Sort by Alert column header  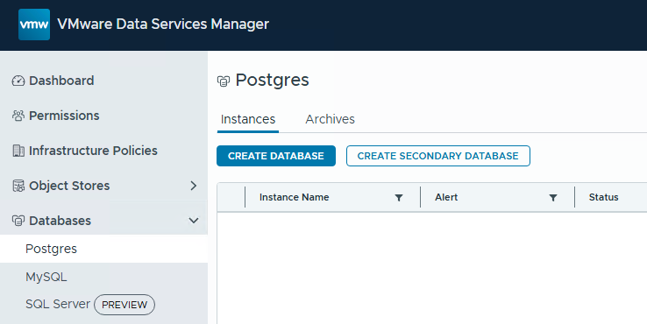446,197
